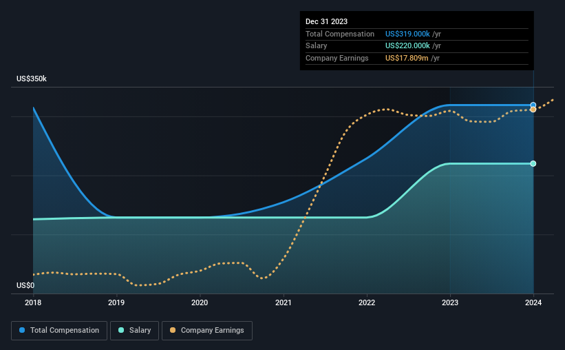Click the Salary tooltip row label
Viewport: 565px width, 350px height.
coord(317,46)
